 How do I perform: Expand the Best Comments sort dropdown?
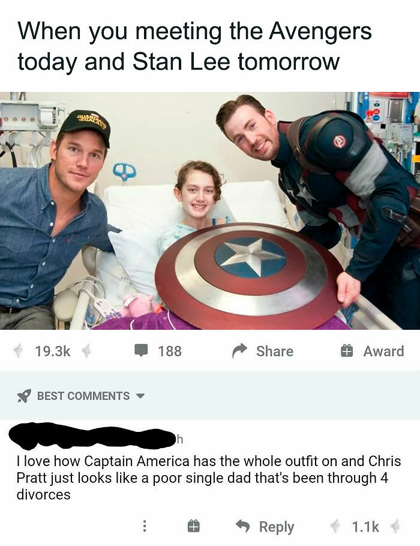coord(140,396)
